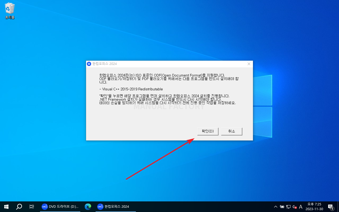
Task: Launch Microsoft Edge from the taskbar
Action: click(x=88, y=207)
